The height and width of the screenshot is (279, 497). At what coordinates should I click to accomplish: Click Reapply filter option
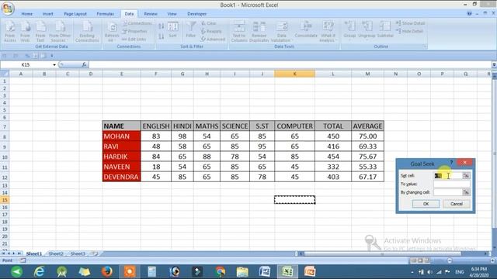click(x=211, y=31)
